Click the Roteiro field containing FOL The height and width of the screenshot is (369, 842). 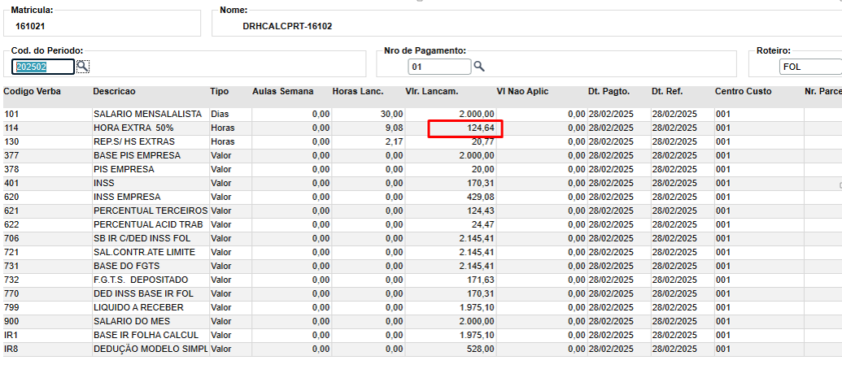point(809,67)
